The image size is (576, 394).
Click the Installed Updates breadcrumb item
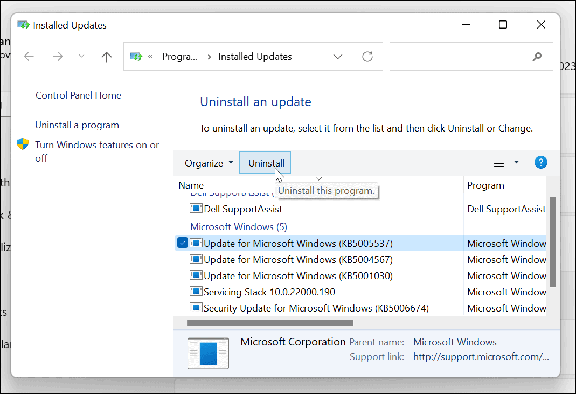[x=254, y=56]
